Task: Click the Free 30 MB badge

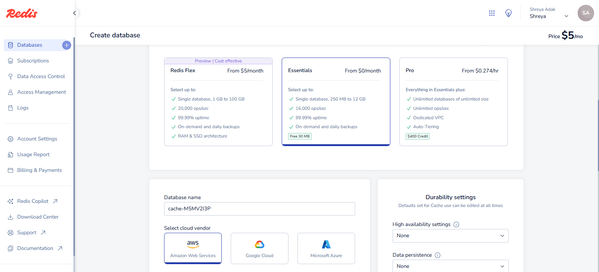Action: (300, 136)
